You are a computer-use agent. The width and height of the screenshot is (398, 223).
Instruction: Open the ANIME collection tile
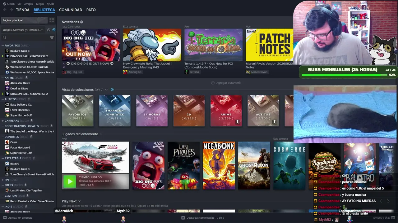[226, 111]
